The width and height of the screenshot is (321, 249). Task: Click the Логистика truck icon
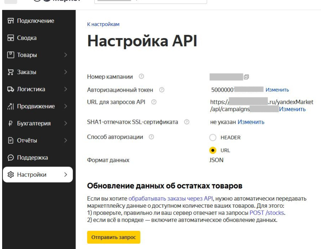(11, 89)
